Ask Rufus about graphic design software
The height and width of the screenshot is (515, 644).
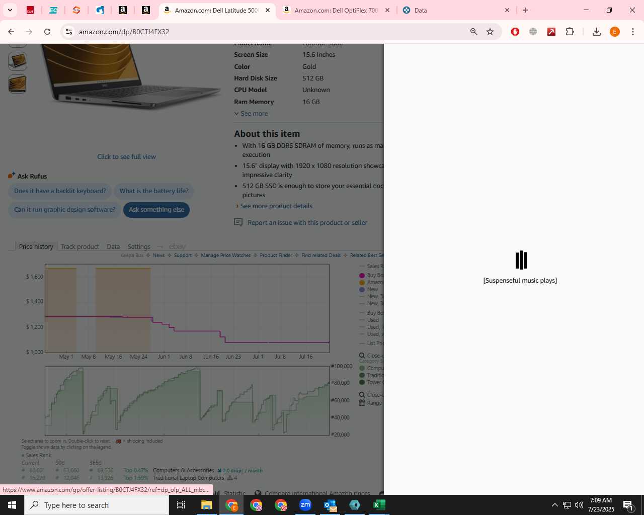[x=64, y=210]
